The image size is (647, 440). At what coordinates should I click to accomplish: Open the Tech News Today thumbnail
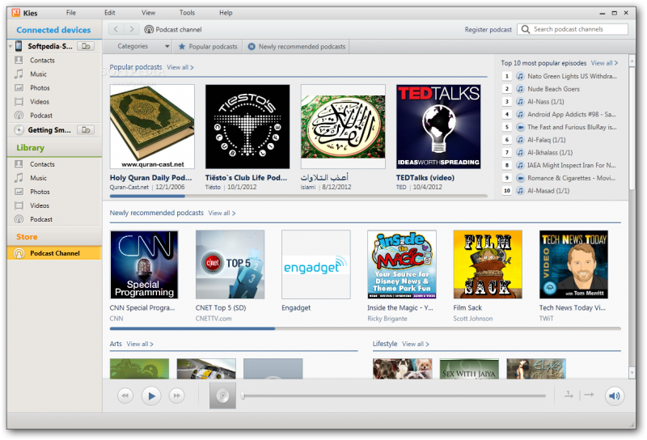[573, 264]
